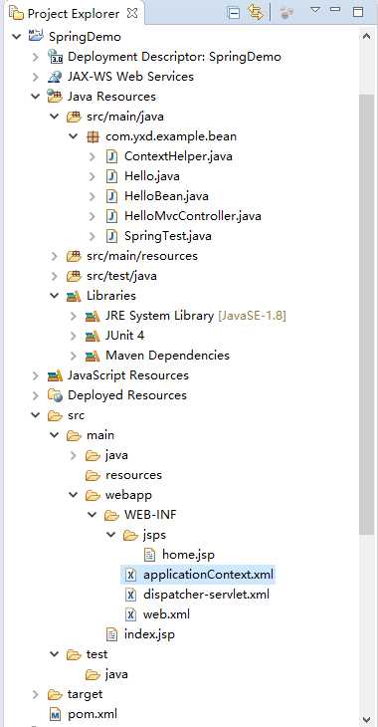This screenshot has height=727, width=378.
Task: Click the SpringTest.java file icon
Action: coord(111,236)
